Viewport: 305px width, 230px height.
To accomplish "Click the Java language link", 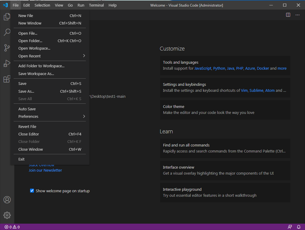I will pyautogui.click(x=231, y=68).
